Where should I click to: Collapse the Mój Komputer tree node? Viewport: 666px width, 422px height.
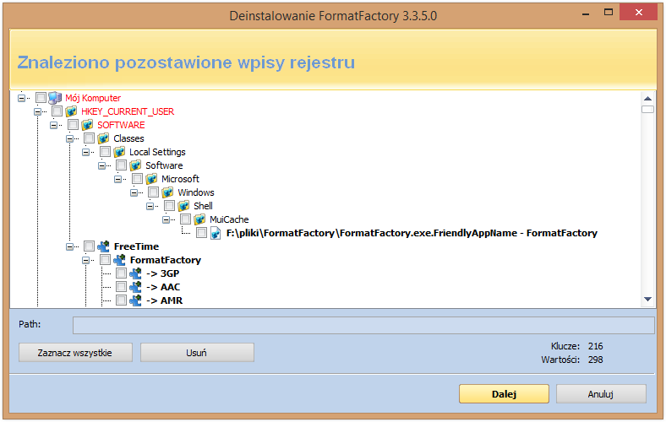[22, 98]
